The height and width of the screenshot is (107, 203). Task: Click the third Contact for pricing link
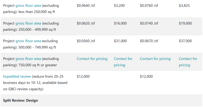[x=155, y=59]
